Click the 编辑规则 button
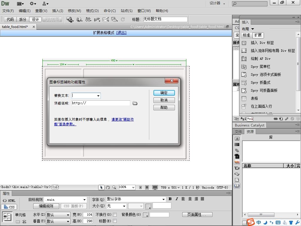The height and width of the screenshot is (226, 301). click(46, 206)
